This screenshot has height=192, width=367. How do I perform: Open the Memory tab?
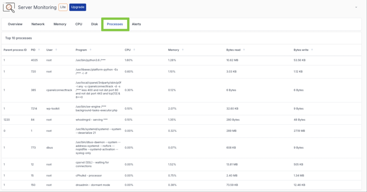[60, 24]
